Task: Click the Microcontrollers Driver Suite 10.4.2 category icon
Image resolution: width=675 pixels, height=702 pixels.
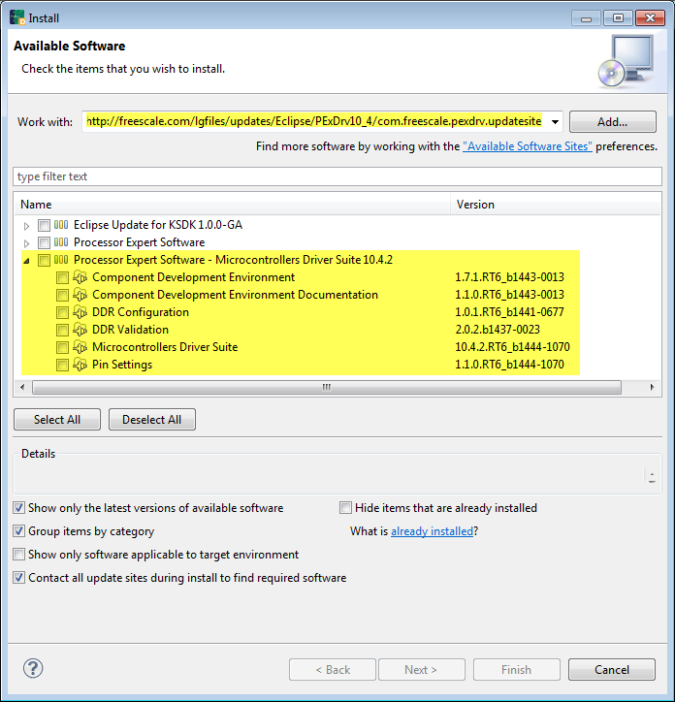Action: tap(61, 260)
